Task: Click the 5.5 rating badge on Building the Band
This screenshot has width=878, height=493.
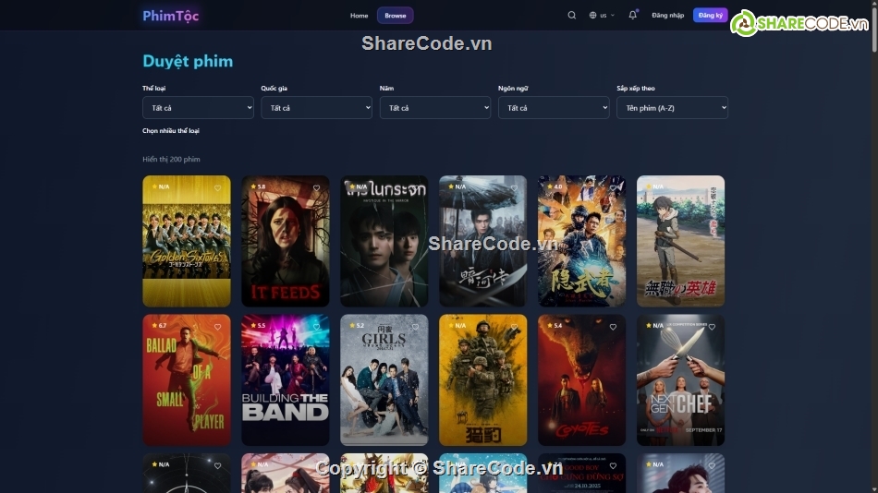Action: click(x=258, y=325)
